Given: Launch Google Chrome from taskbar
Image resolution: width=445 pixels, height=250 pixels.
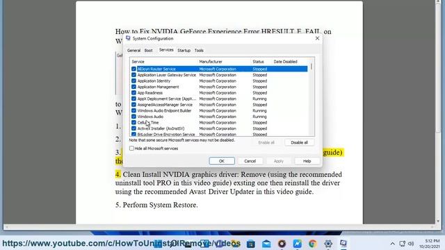Looking at the screenshot, I should [312, 244].
